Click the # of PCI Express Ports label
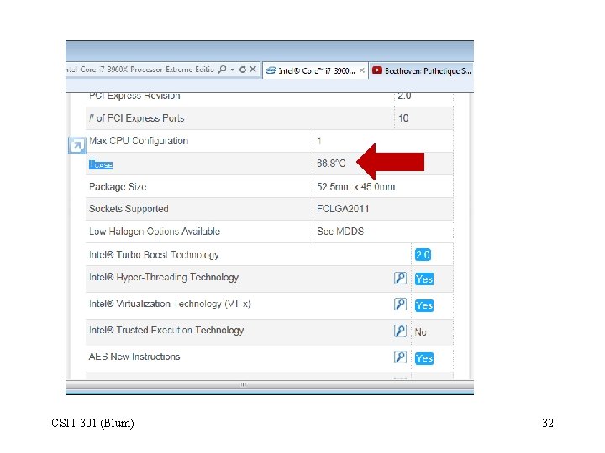The height and width of the screenshot is (453, 605). pyautogui.click(x=137, y=118)
